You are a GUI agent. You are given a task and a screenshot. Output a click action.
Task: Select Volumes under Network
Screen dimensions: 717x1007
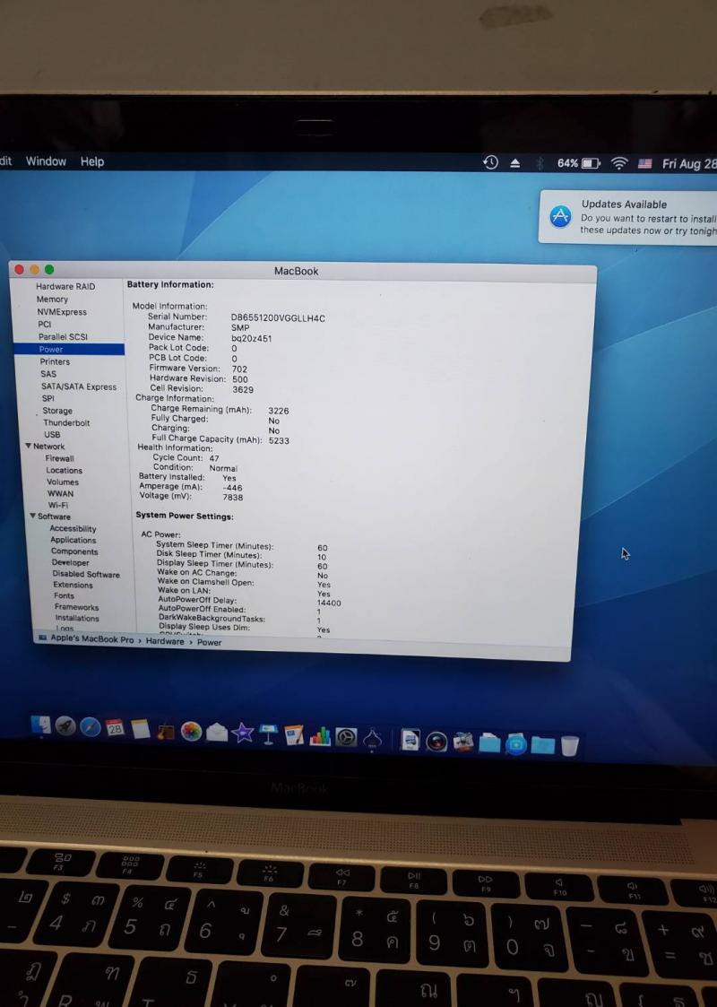(62, 482)
